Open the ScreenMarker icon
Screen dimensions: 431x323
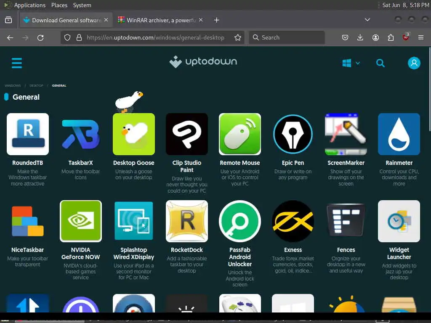coord(346,134)
